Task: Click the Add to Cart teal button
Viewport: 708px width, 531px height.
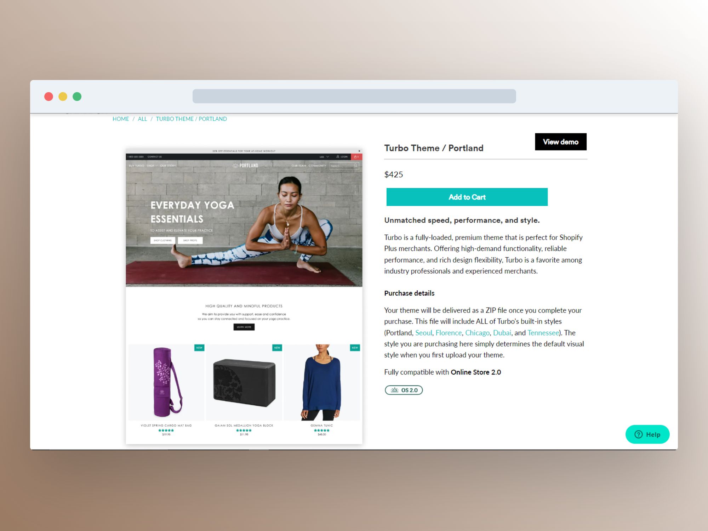Action: point(467,197)
